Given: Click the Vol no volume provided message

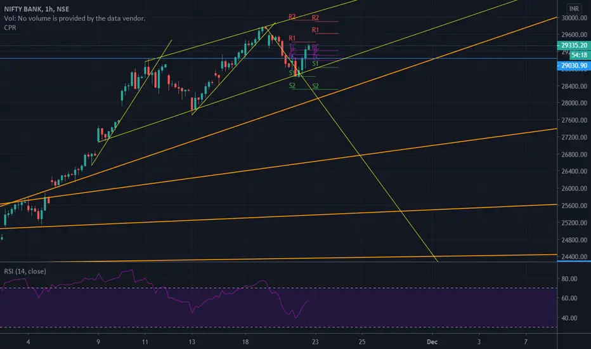Looking at the screenshot, I should click(x=75, y=18).
